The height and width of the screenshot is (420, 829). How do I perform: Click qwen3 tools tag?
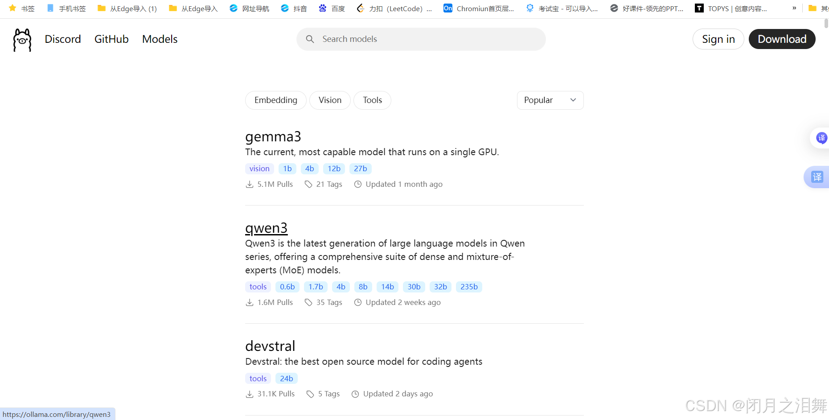tap(258, 287)
